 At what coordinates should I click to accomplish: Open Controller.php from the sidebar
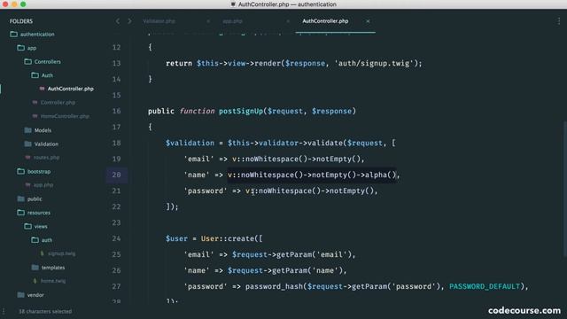point(58,103)
